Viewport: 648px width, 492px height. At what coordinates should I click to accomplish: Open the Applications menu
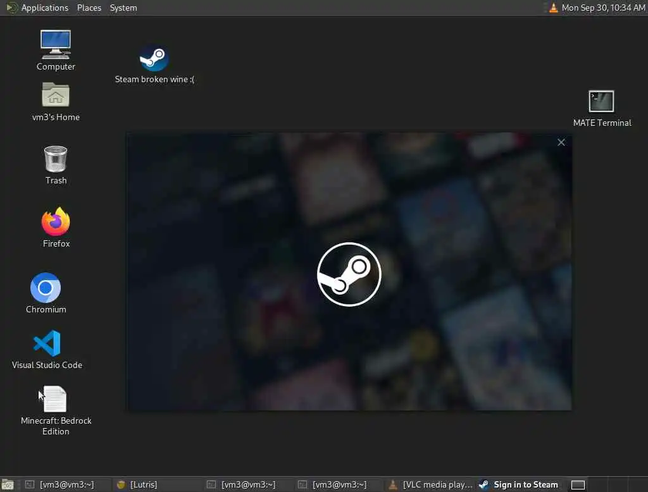pyautogui.click(x=45, y=8)
